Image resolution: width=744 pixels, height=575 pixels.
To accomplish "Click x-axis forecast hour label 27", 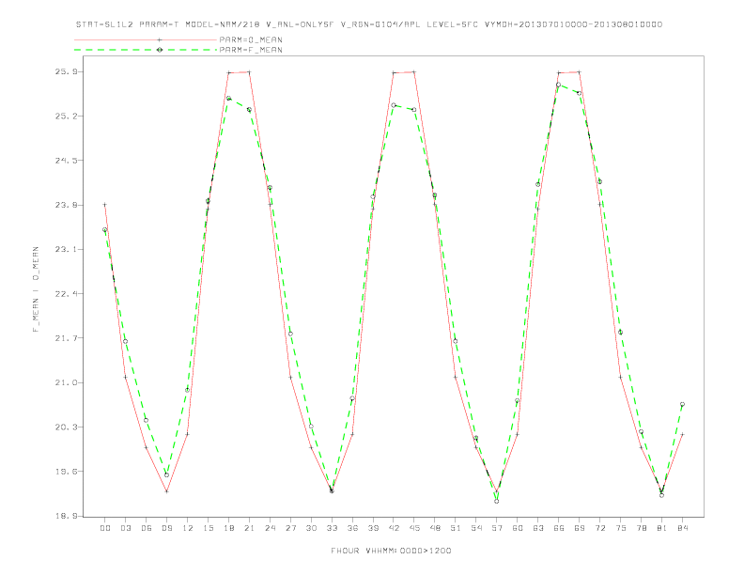I will (x=290, y=528).
